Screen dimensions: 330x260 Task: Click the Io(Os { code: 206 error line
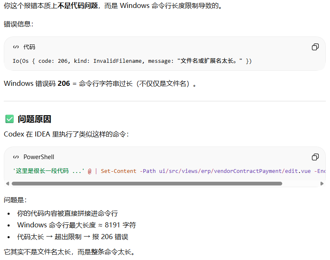click(x=132, y=61)
